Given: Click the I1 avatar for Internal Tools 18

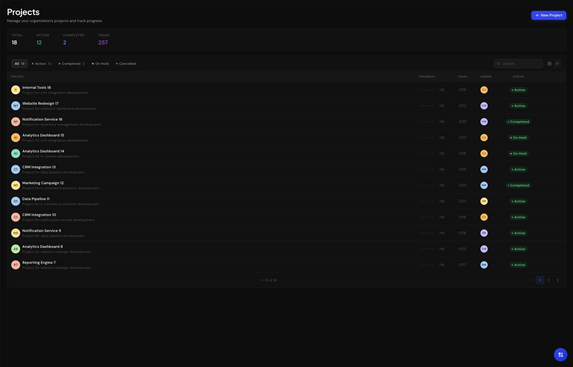Looking at the screenshot, I should (16, 90).
